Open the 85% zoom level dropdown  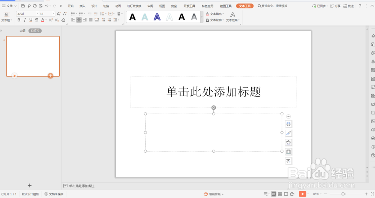tap(317, 194)
